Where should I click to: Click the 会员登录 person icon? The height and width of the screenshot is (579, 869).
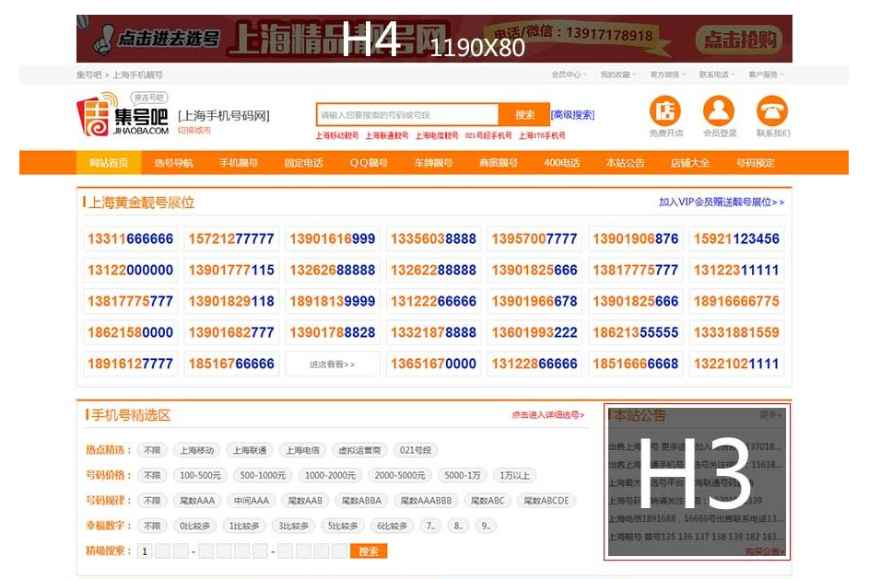719,110
